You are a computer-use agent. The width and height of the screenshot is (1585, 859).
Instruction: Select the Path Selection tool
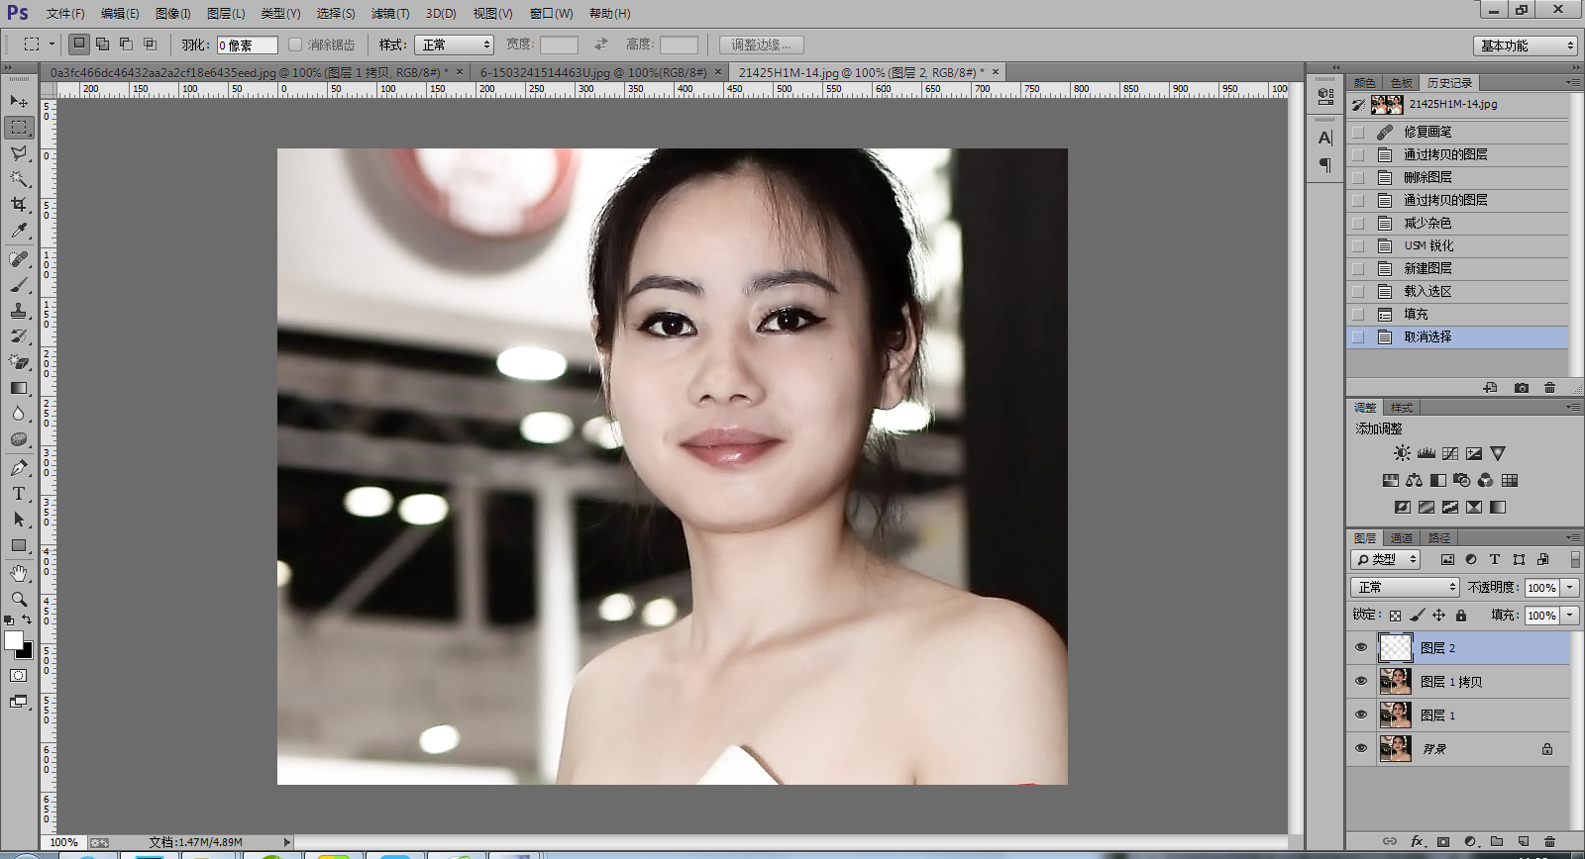pyautogui.click(x=19, y=520)
